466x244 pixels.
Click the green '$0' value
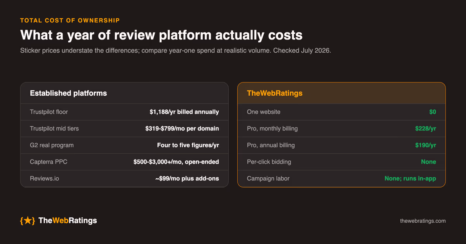pos(433,112)
